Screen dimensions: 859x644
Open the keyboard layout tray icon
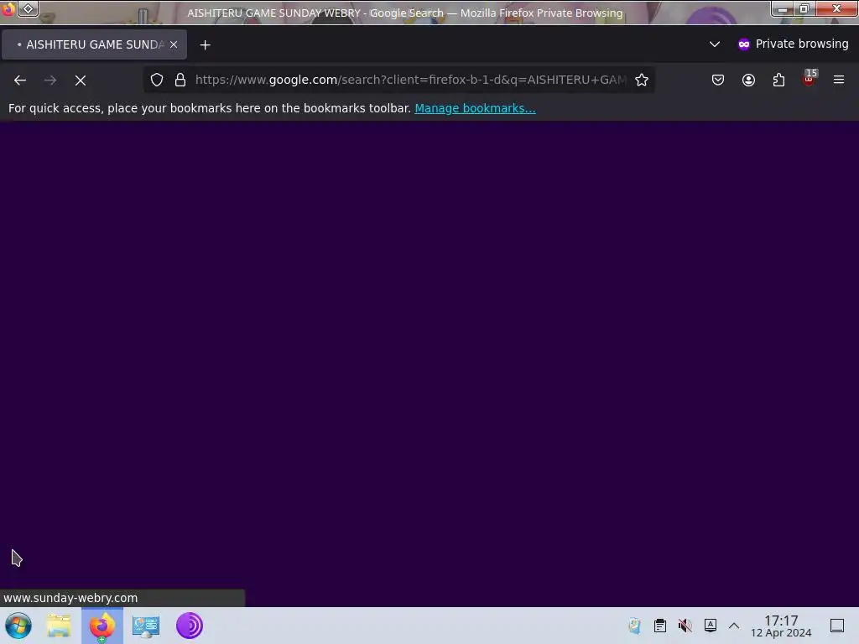click(710, 626)
